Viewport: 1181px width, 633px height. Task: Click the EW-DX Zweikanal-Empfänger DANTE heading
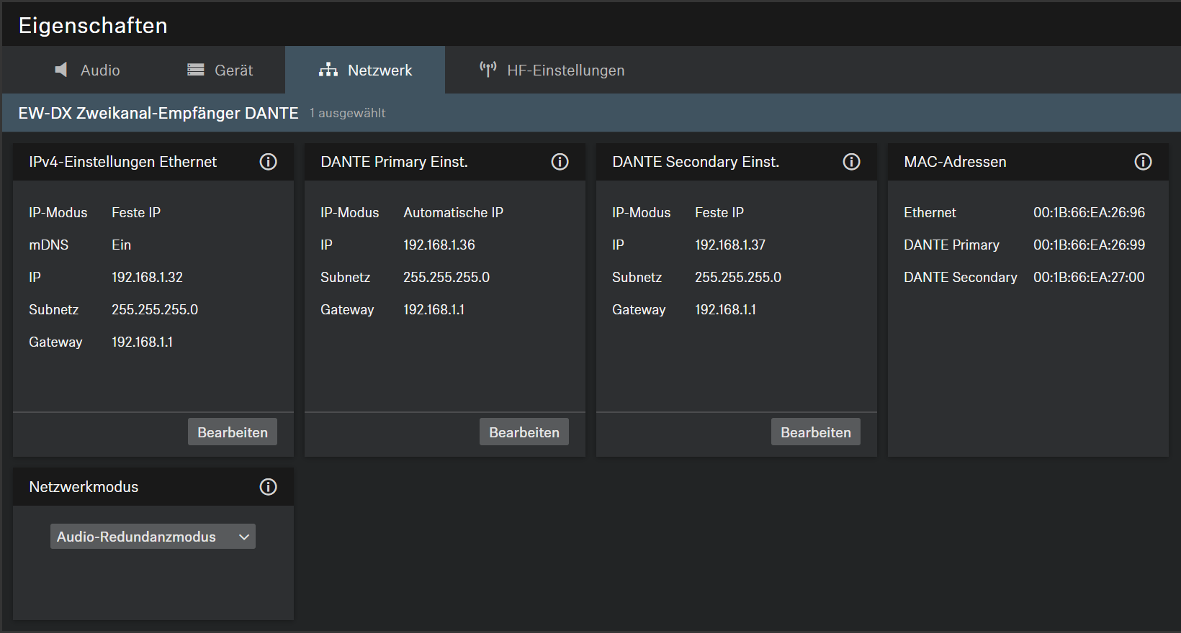coord(158,113)
